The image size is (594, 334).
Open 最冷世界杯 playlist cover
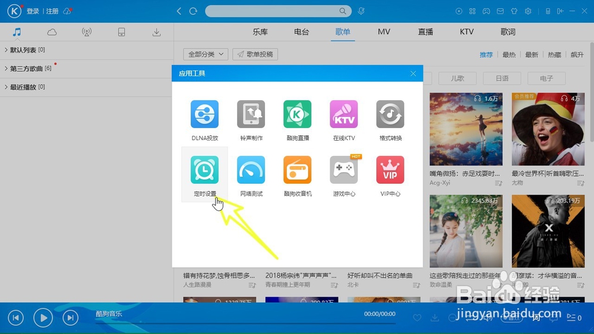click(548, 129)
